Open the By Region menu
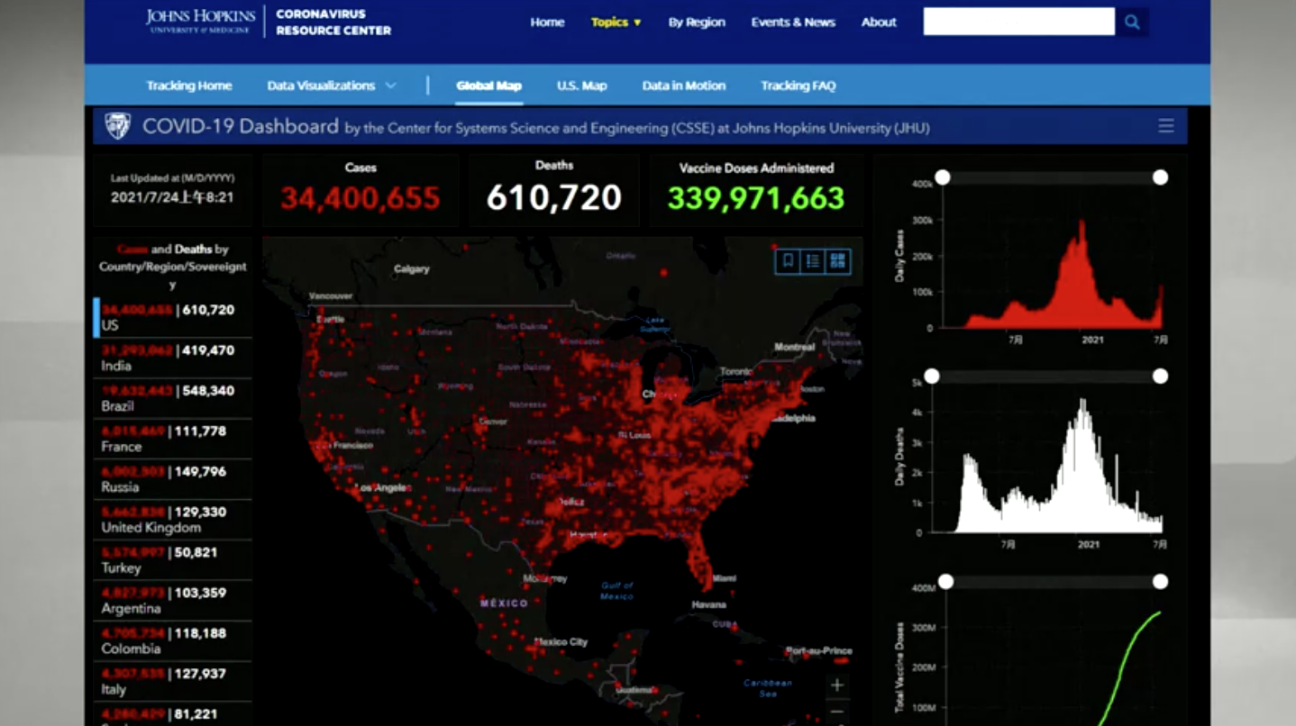Image resolution: width=1296 pixels, height=726 pixels. pyautogui.click(x=696, y=23)
